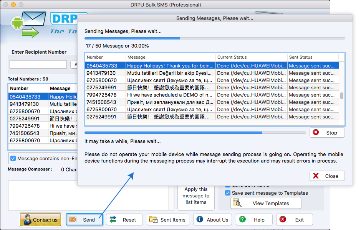Screen dimensions: 361x230
Task: Click the Stop button in sending dialog
Action: [327, 133]
